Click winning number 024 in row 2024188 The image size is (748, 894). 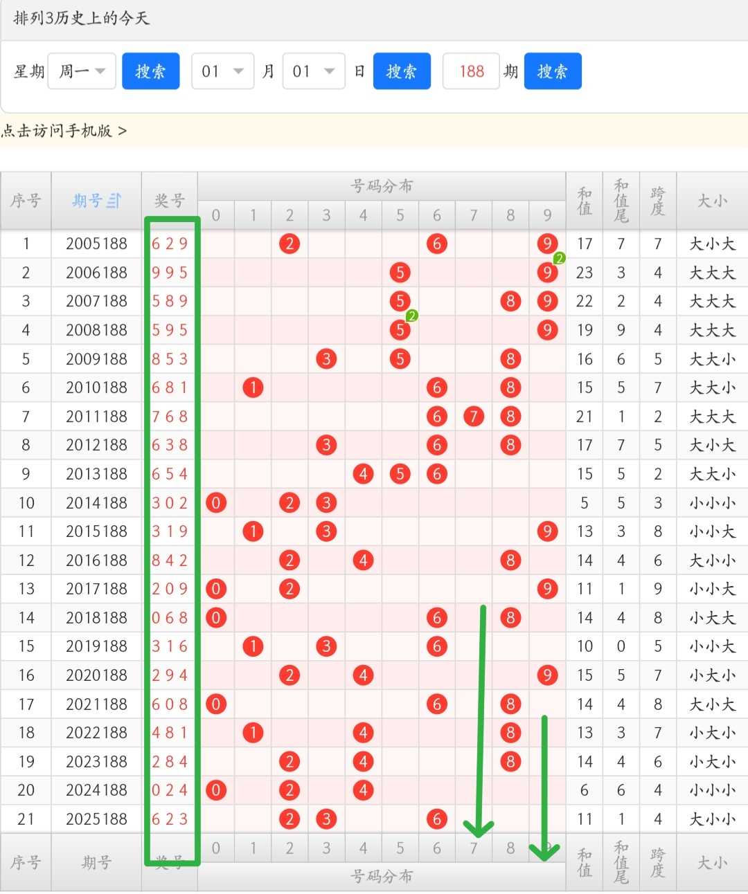(x=170, y=790)
